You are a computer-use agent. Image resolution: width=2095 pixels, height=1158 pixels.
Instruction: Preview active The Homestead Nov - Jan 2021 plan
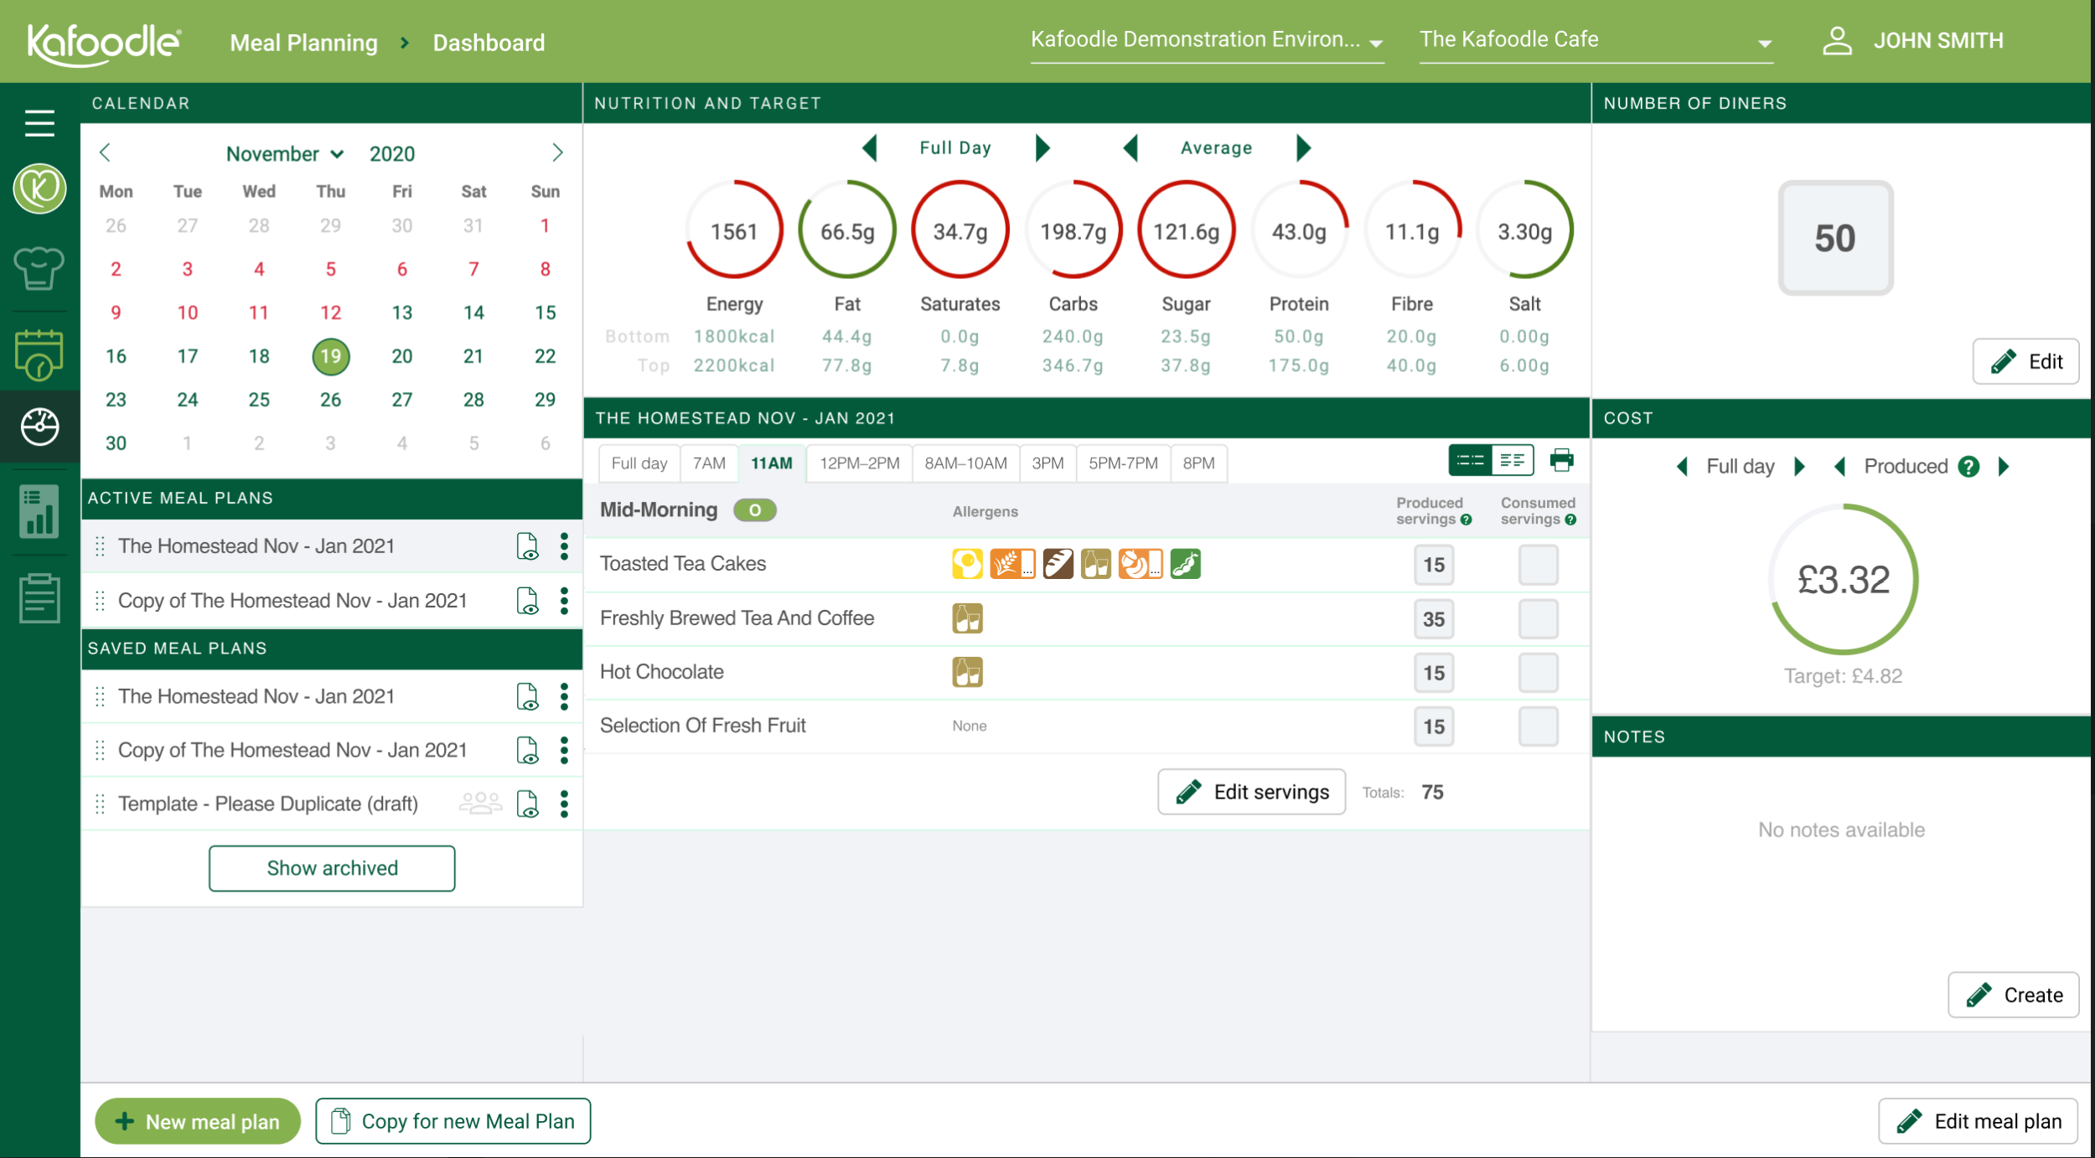coord(527,546)
